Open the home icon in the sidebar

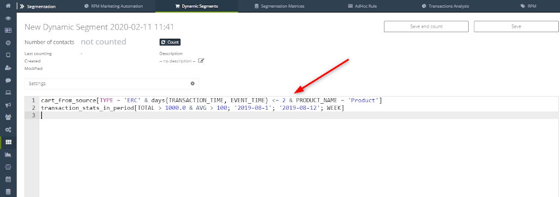pos(8,6)
